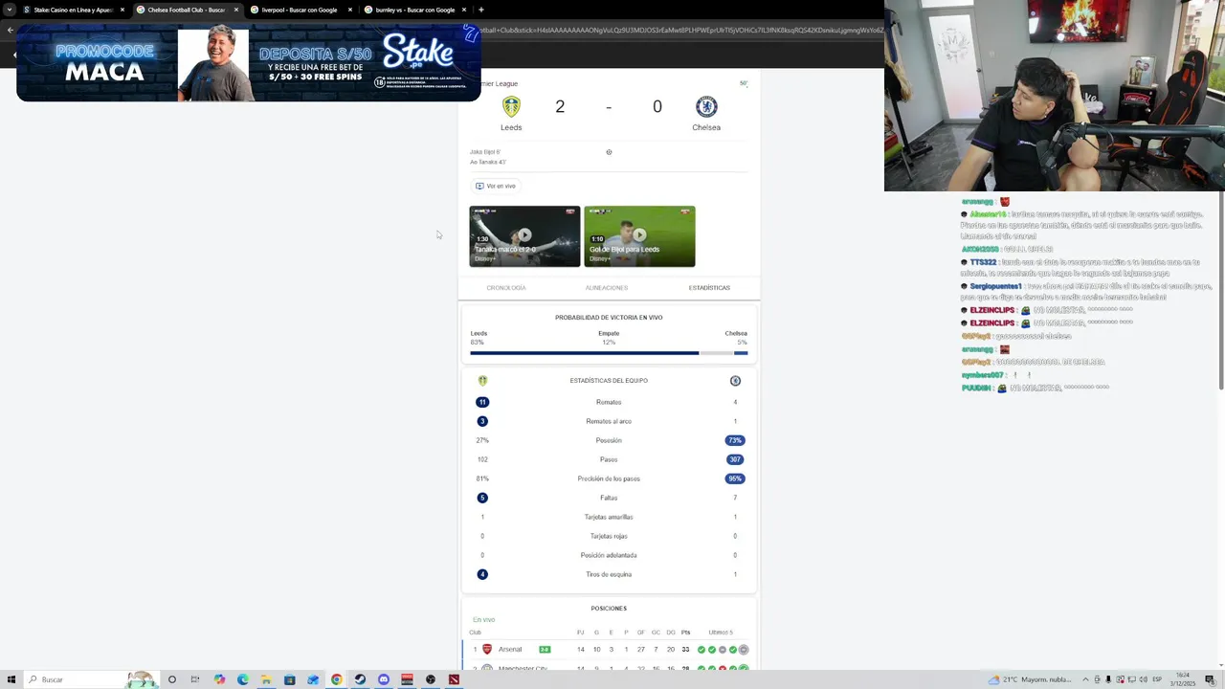Click the goal ball icon under score

click(609, 152)
